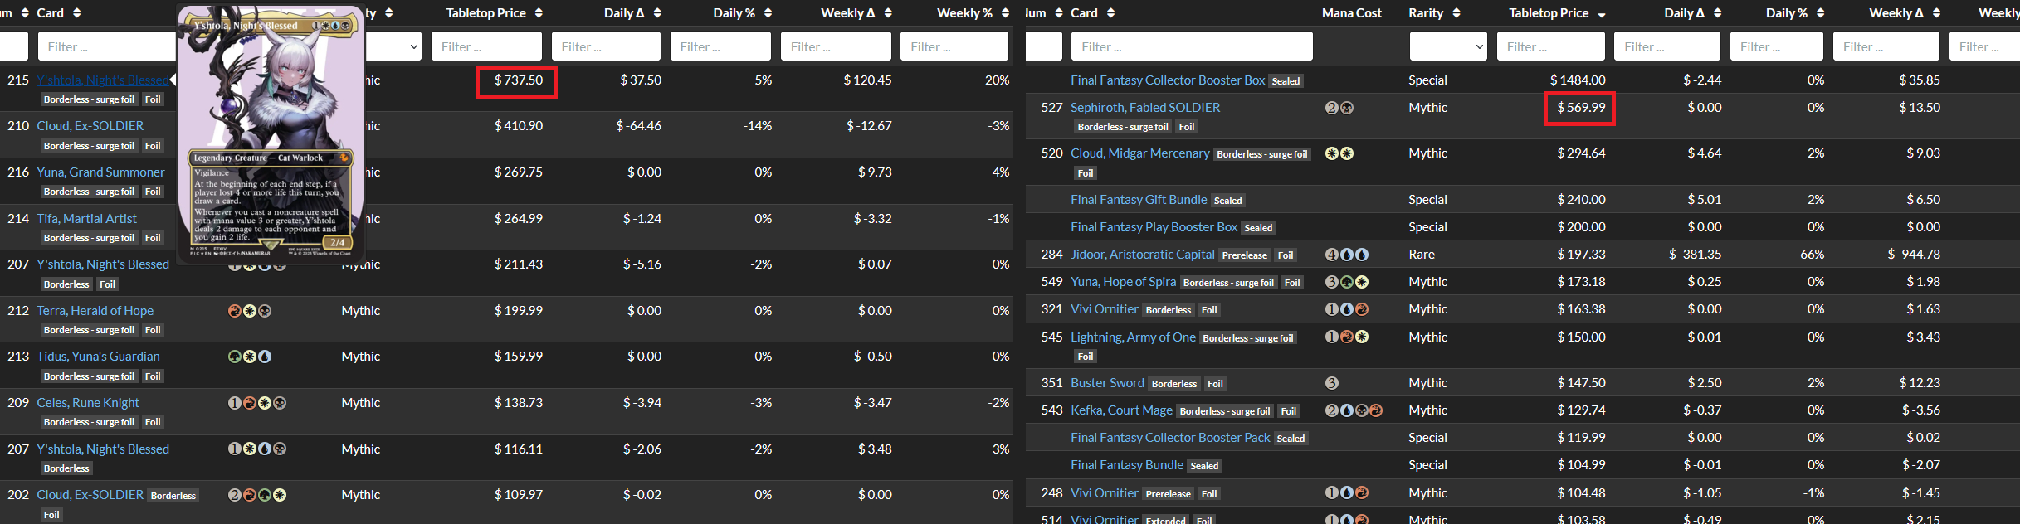Open Sephiroth, Fabled SOLDIER card link
Screen dimensions: 2020x524
pyautogui.click(x=1144, y=108)
